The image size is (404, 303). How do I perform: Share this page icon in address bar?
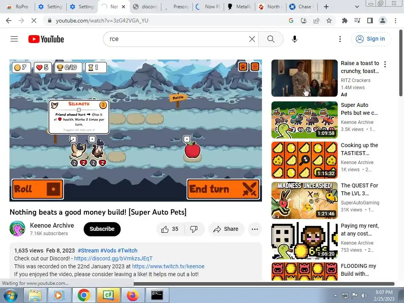(x=316, y=21)
